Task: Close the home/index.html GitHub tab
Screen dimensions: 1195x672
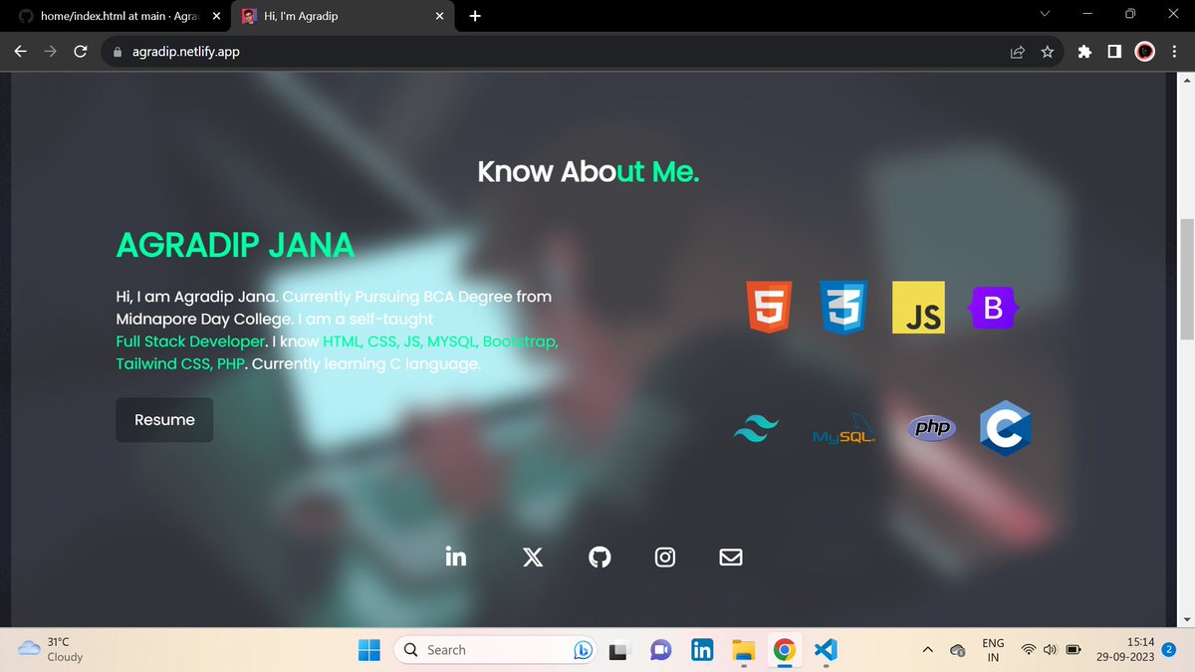Action: pyautogui.click(x=216, y=16)
